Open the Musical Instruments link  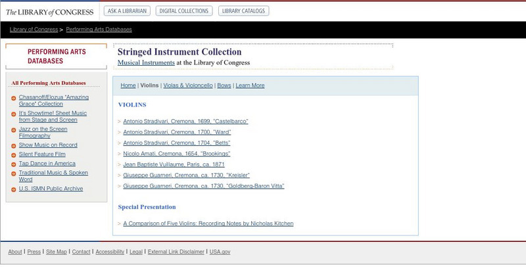coord(146,62)
